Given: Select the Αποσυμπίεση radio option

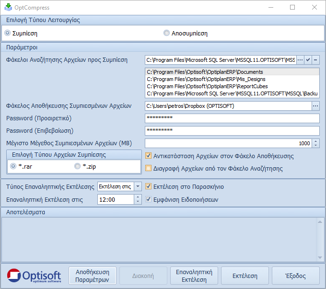Looking at the screenshot, I should 166,34.
